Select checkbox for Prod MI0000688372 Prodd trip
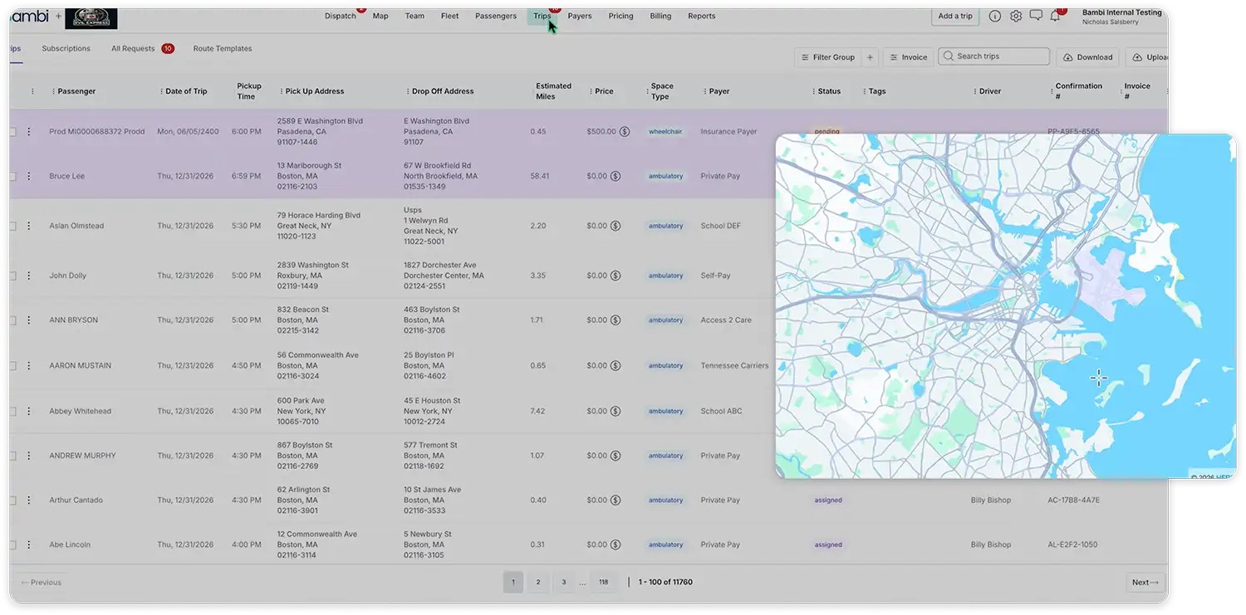1246x615 pixels. (x=12, y=131)
